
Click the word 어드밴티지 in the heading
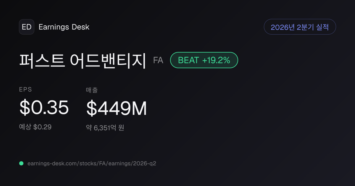pos(108,61)
